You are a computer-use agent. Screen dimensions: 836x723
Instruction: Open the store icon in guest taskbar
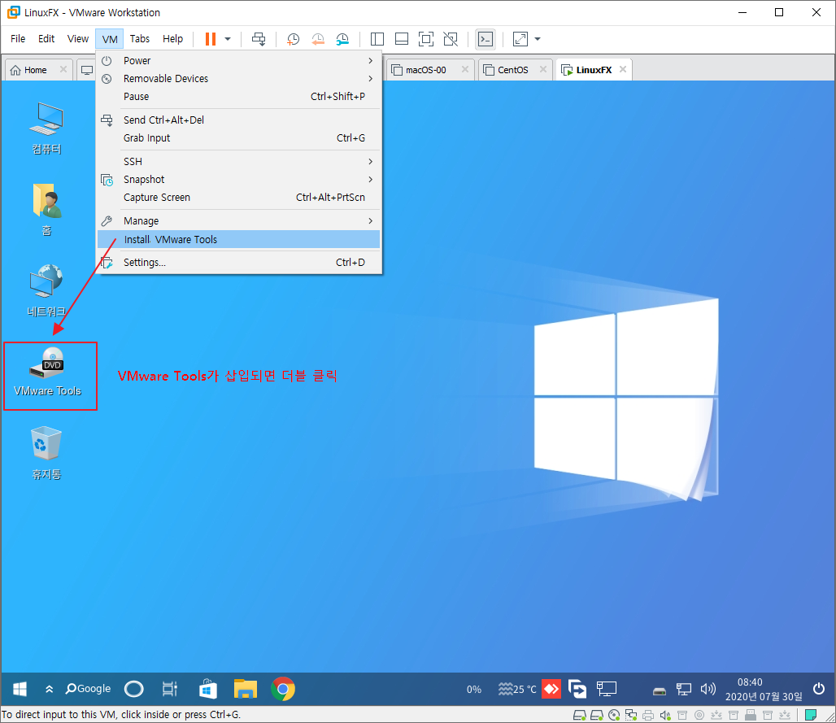coord(208,689)
